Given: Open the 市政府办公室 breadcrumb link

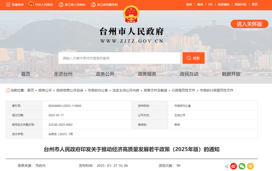Looking at the screenshot, I should click(98, 90).
